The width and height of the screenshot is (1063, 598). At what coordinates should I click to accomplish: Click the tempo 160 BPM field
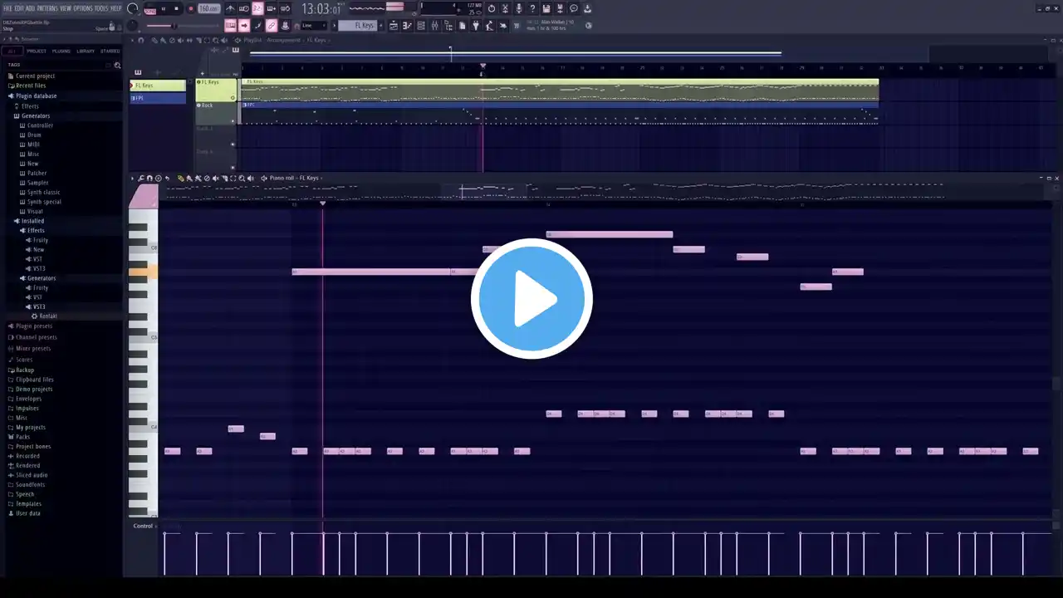click(208, 8)
